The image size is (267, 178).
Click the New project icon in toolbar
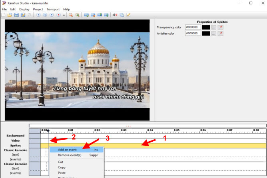[x=4, y=15]
